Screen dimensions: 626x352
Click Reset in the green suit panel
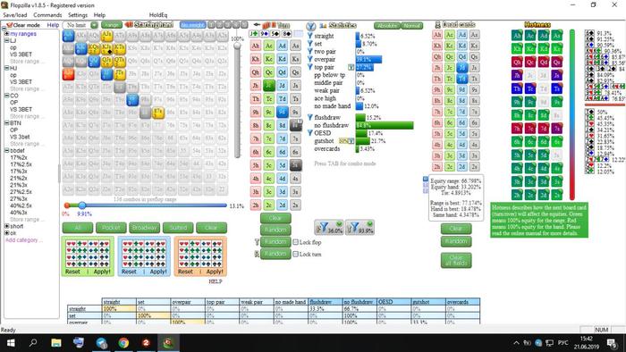tap(72, 272)
